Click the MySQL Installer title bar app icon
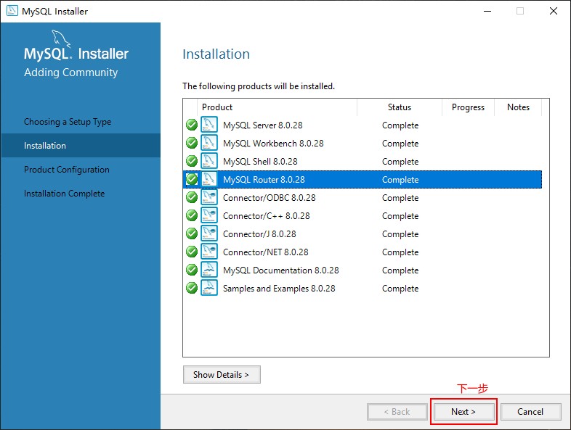The width and height of the screenshot is (571, 430). [x=12, y=11]
